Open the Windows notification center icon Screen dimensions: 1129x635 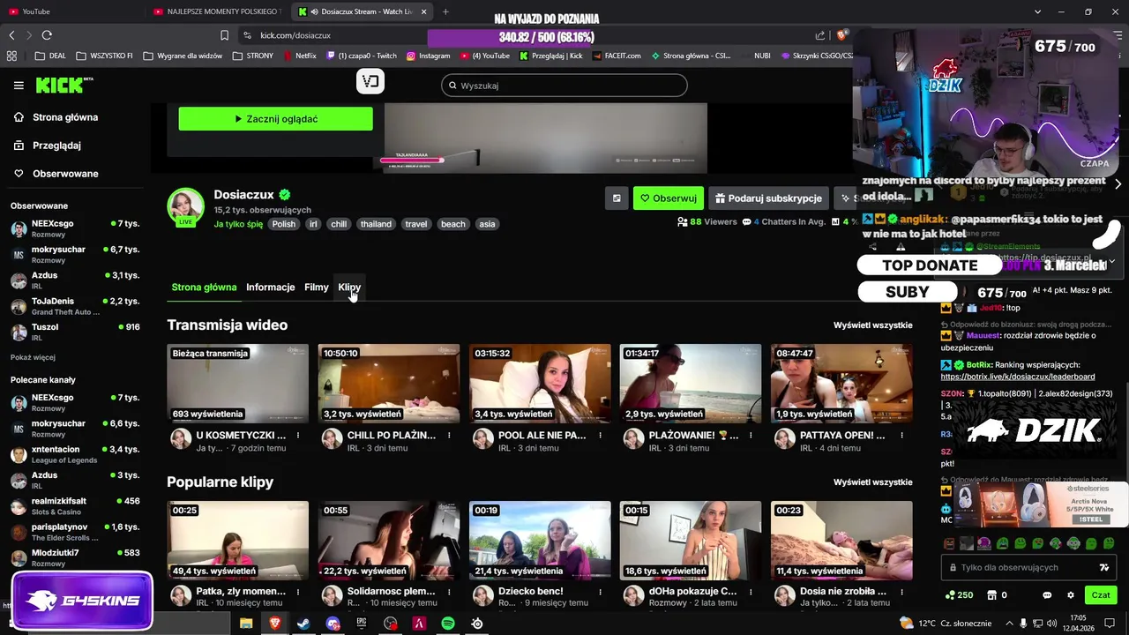[x=1110, y=624]
